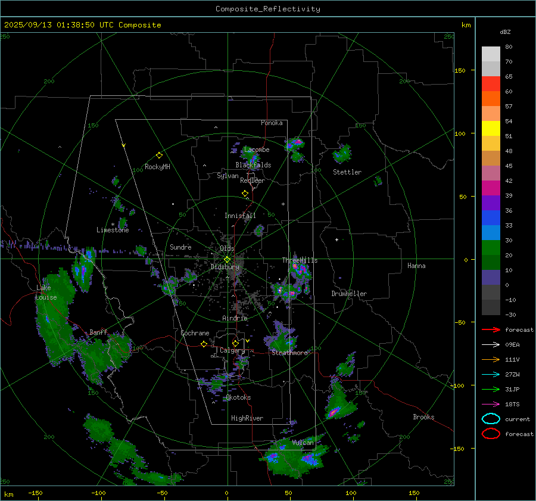Pick the magenta dBZ swatch below 42
The image size is (536, 501).
tap(491, 188)
